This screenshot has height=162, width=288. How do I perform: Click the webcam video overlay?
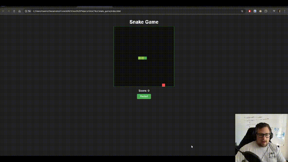click(261, 137)
